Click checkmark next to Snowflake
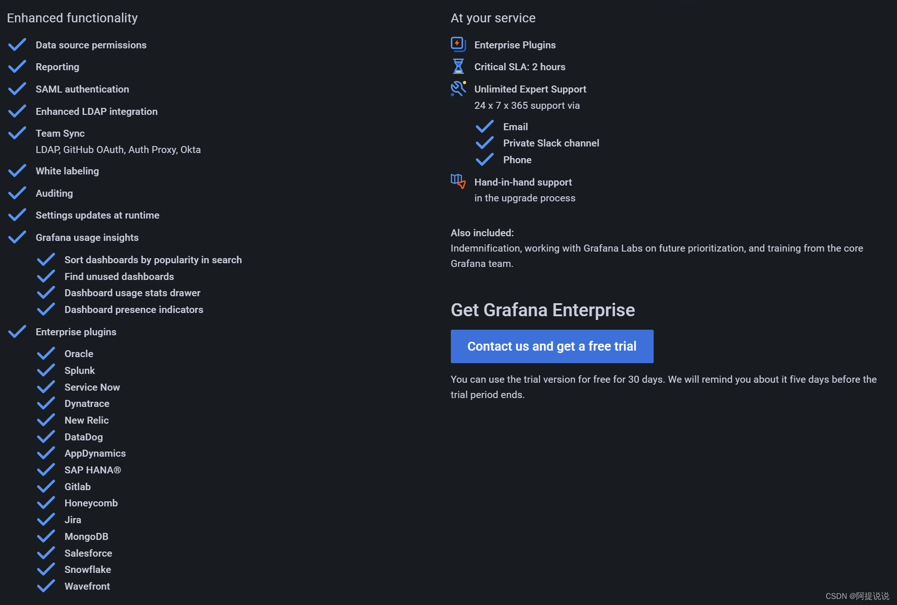The height and width of the screenshot is (605, 897). tap(46, 569)
